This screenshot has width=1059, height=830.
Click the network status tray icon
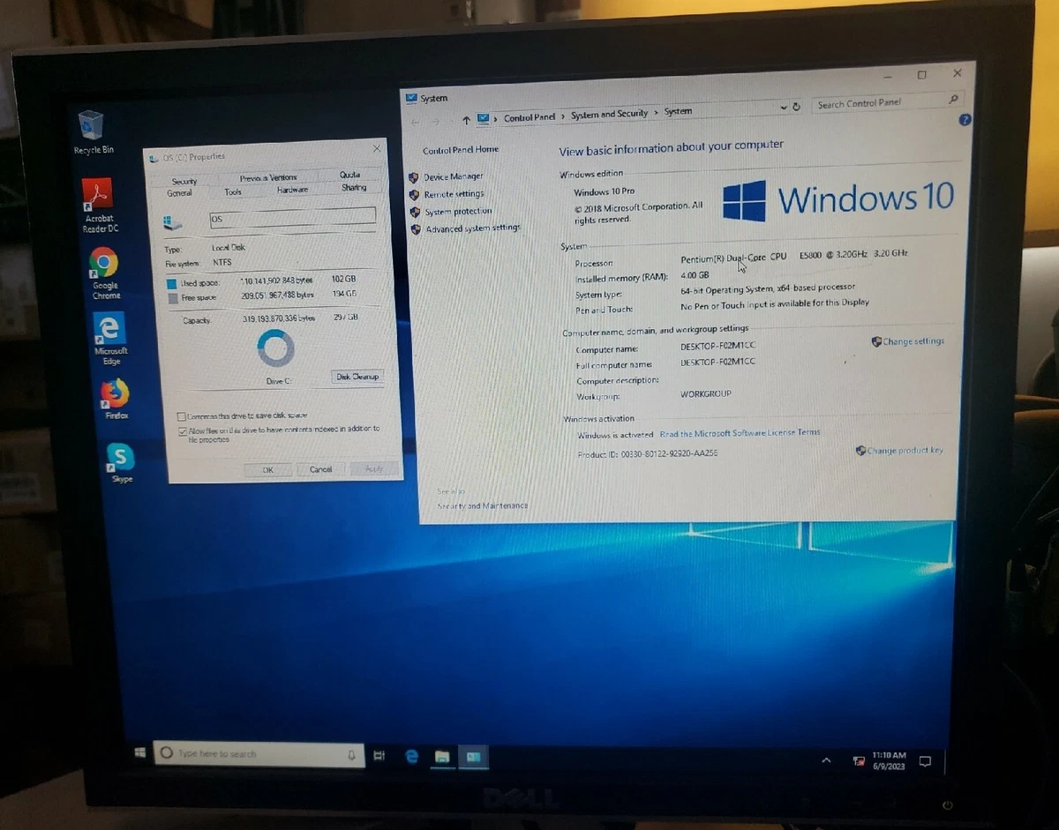pyautogui.click(x=859, y=760)
